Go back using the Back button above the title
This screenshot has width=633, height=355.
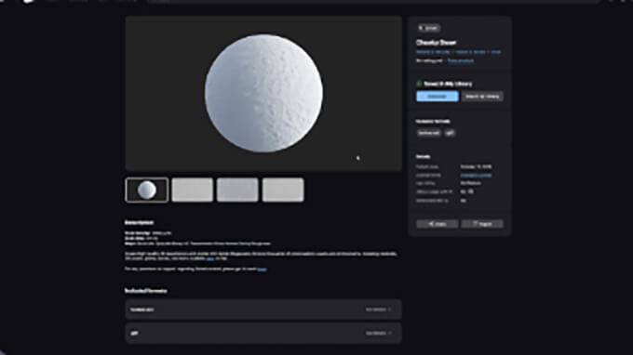click(x=428, y=28)
